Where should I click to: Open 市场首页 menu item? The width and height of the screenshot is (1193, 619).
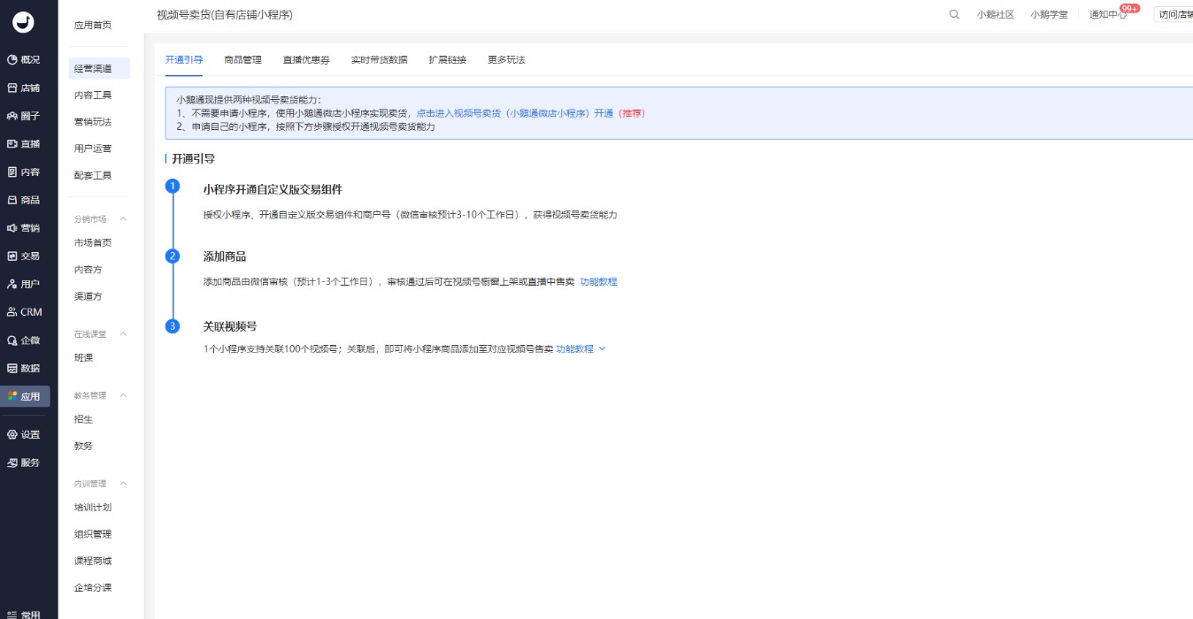tap(93, 242)
